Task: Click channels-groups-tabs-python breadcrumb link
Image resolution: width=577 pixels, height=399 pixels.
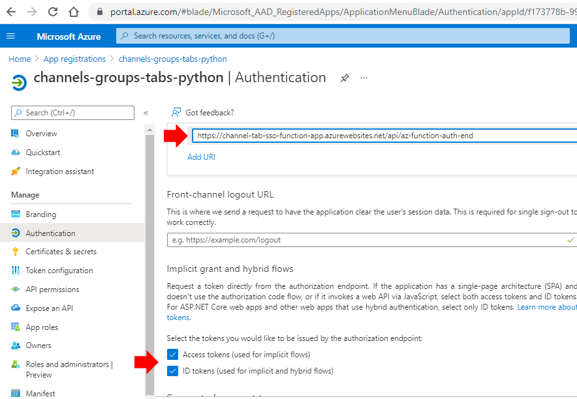Action: point(173,59)
